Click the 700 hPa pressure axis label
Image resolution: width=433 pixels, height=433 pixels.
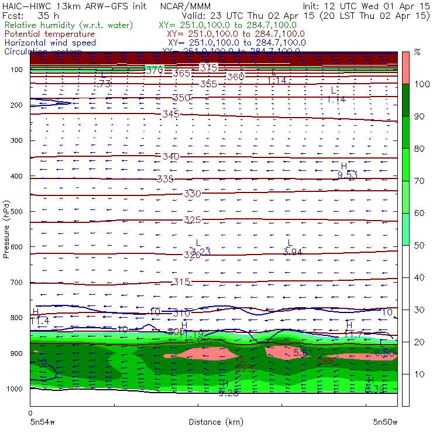(16, 282)
